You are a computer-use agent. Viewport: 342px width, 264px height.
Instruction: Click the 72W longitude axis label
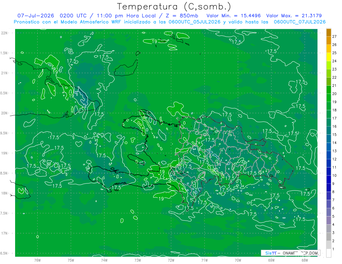pyautogui.click(x=171, y=260)
